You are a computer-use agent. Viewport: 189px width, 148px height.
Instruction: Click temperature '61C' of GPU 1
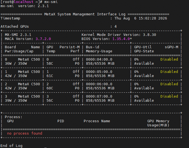click(50, 76)
